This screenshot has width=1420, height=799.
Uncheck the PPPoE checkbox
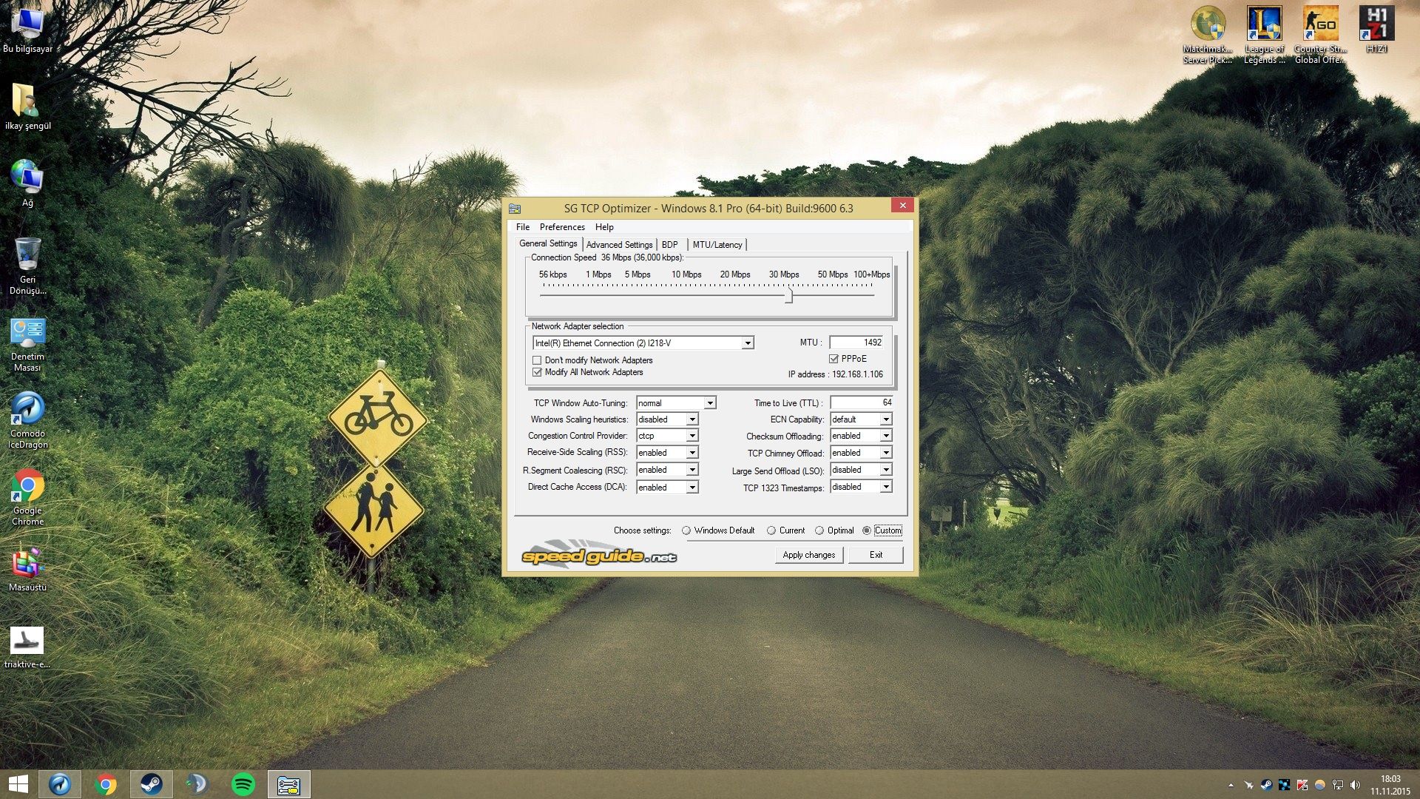(834, 359)
